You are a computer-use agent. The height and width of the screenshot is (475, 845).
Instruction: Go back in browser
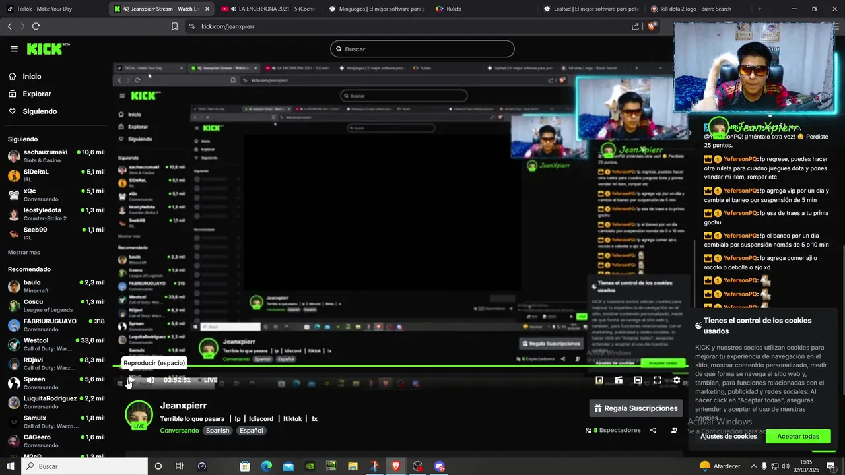(x=9, y=26)
